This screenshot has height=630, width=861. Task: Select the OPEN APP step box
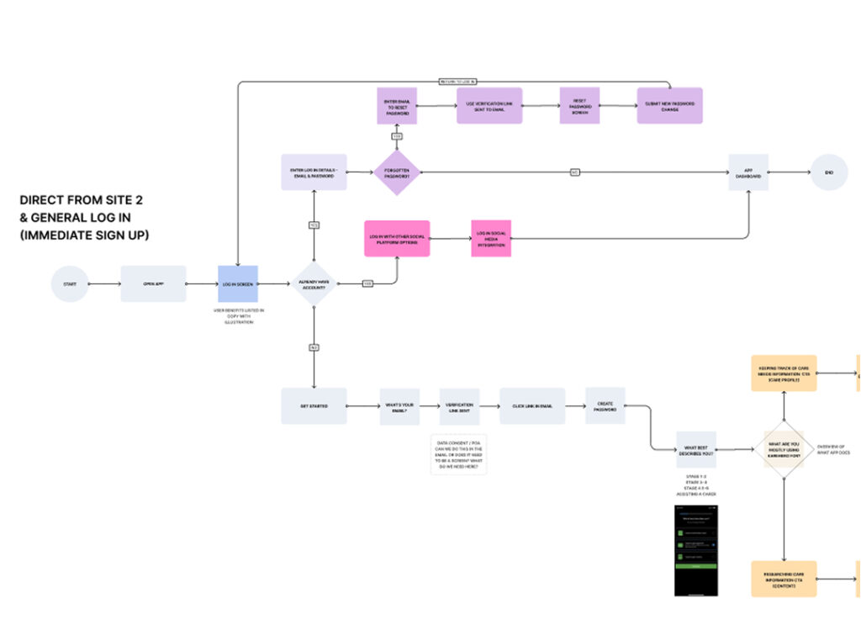tap(152, 284)
